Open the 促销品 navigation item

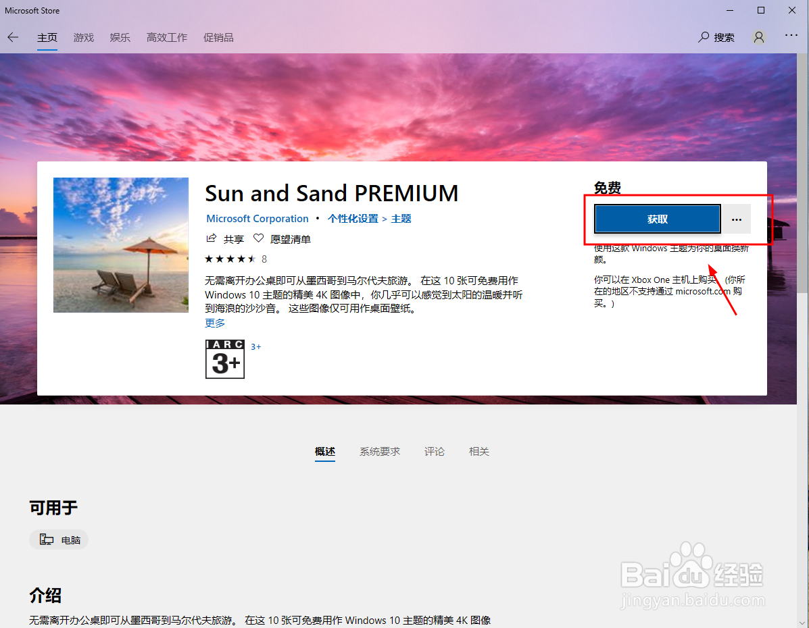218,38
